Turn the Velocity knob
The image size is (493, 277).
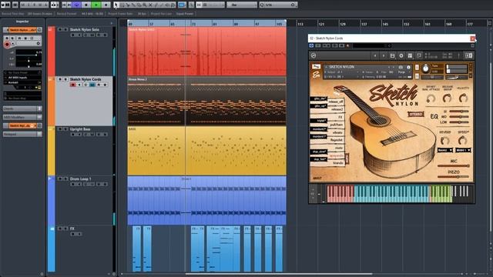(x=463, y=98)
